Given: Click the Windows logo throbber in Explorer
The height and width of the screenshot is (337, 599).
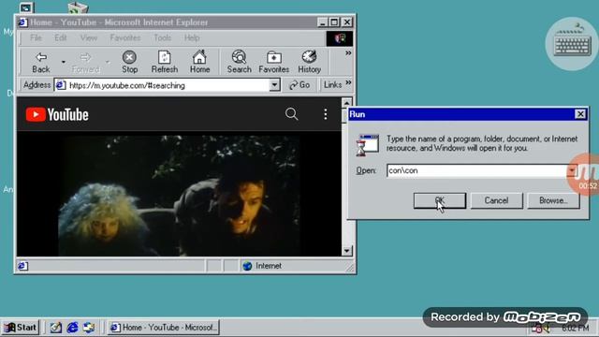Looking at the screenshot, I should [x=339, y=38].
